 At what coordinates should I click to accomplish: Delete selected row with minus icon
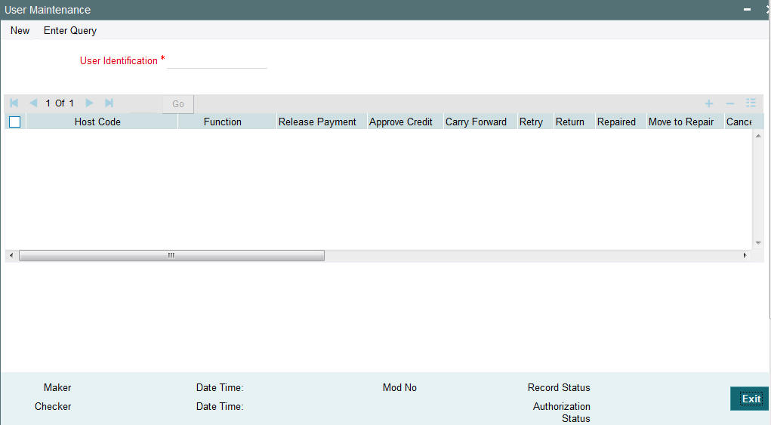click(x=729, y=103)
